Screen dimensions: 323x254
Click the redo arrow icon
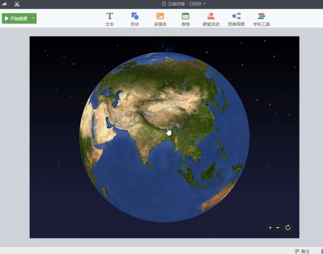(5, 4)
